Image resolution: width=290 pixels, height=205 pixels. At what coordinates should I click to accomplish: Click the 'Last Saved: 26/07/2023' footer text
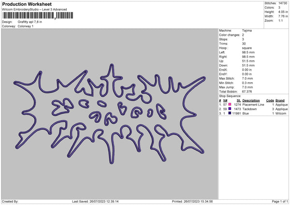(x=95, y=201)
